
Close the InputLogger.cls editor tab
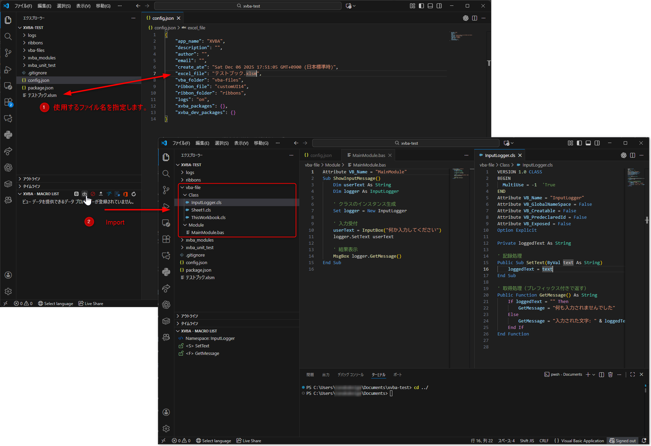(520, 155)
